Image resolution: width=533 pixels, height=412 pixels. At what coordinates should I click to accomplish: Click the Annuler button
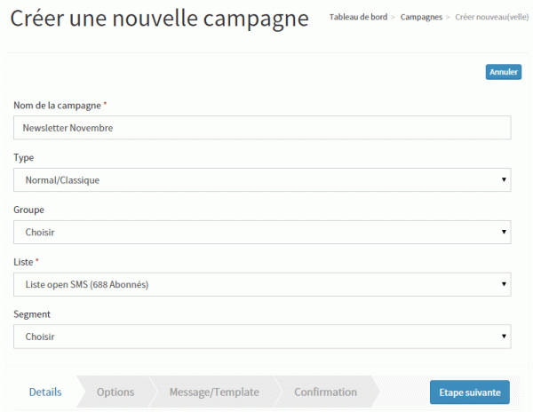[x=504, y=72]
